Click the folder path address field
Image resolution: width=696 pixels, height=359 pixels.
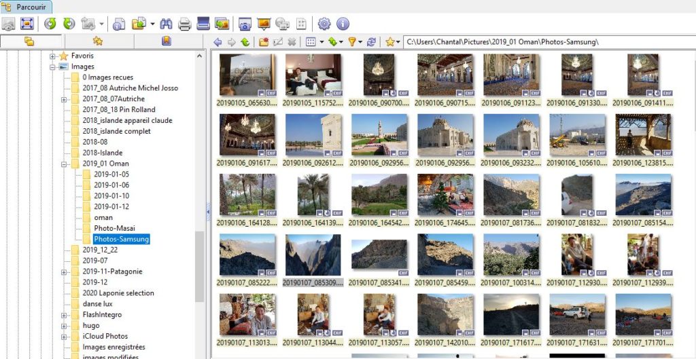click(544, 42)
